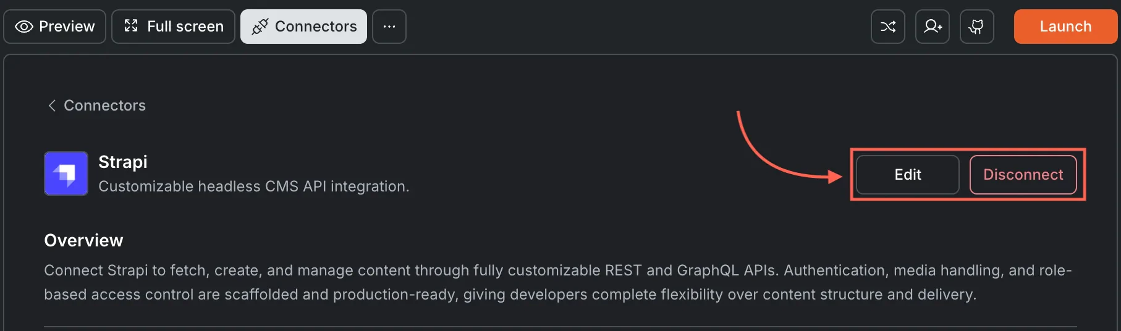Click the plug icon on the Connectors tab
The height and width of the screenshot is (331, 1121).
click(260, 27)
